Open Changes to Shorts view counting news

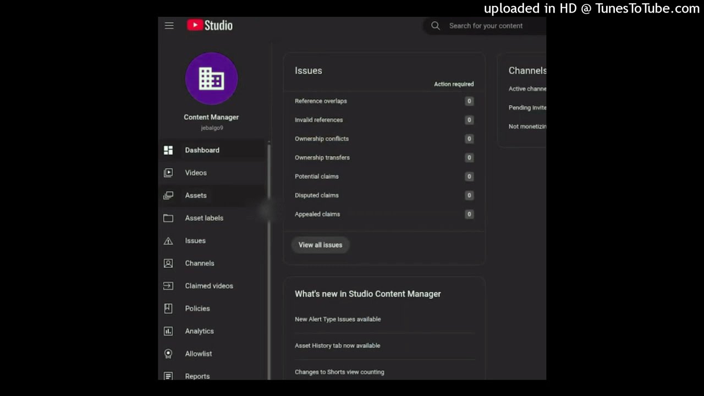point(339,372)
